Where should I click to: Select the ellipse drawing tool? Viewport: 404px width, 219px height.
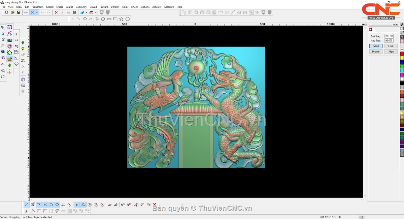click(109, 19)
